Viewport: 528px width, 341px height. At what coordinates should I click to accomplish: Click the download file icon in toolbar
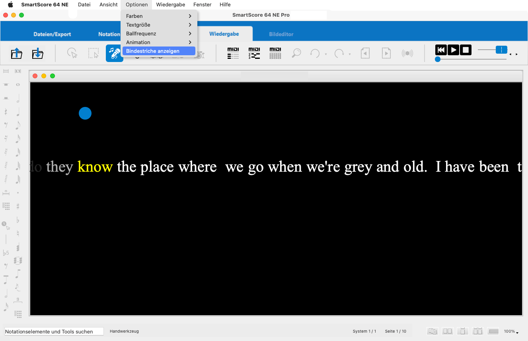(37, 53)
